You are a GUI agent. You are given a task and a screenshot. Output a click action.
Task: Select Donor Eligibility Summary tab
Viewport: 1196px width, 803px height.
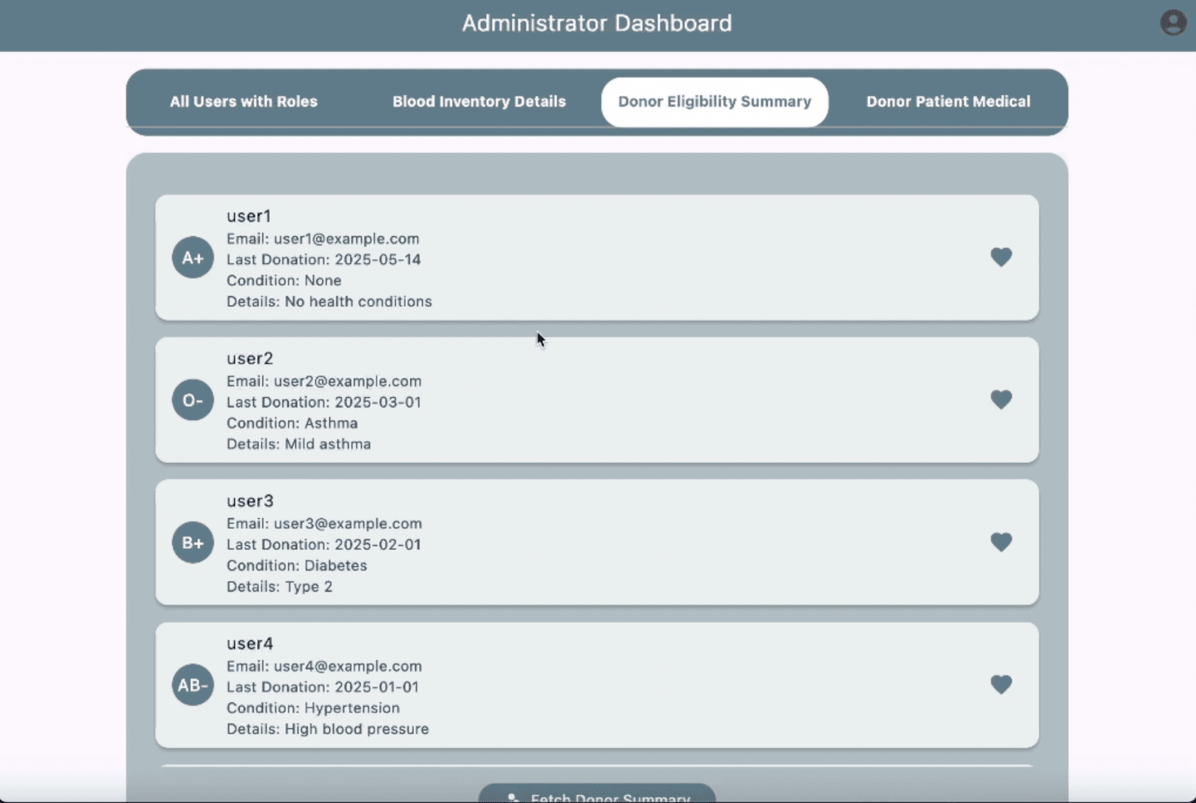point(715,102)
